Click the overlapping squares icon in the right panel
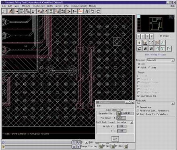Screen dimensions: 177x150 pyautogui.click(x=157, y=43)
